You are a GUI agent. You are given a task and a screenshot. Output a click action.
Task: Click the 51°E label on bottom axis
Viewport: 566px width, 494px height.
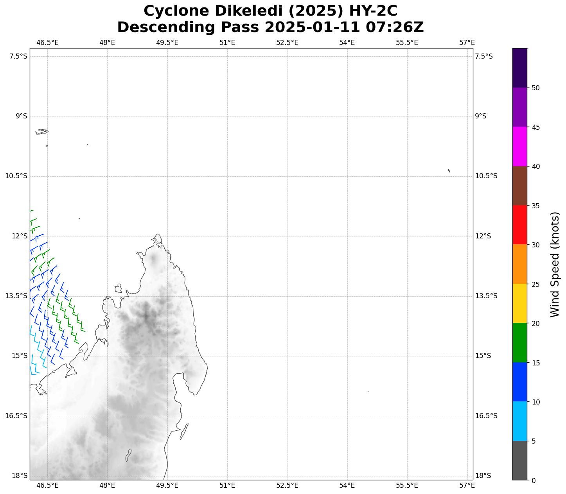click(x=227, y=485)
